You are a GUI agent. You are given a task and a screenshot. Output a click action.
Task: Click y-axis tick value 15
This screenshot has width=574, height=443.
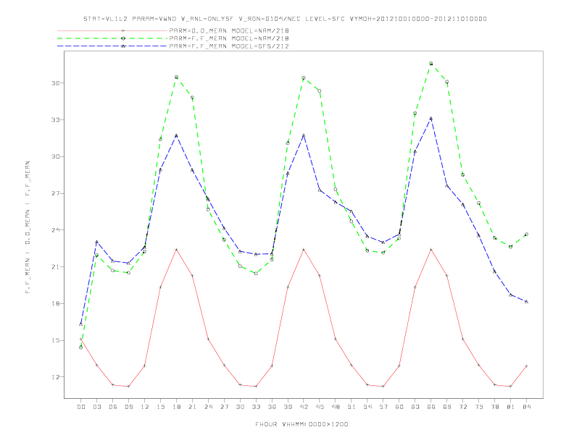click(x=55, y=340)
